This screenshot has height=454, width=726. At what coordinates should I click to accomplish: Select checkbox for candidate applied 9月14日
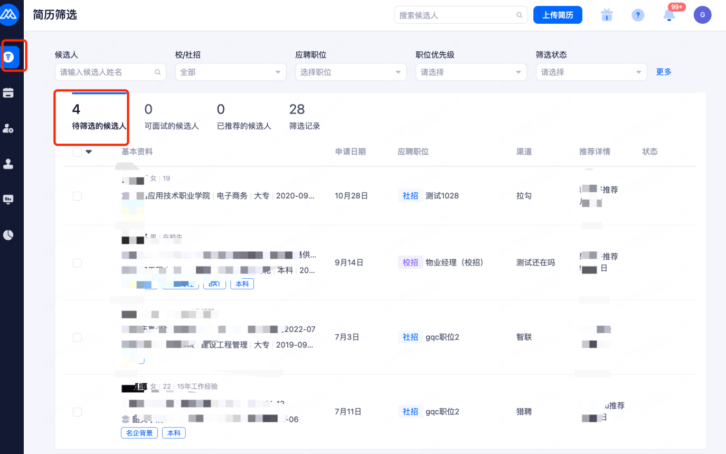pos(77,263)
